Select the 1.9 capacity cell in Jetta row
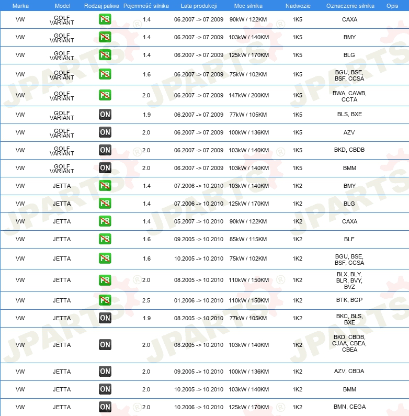 146,318
